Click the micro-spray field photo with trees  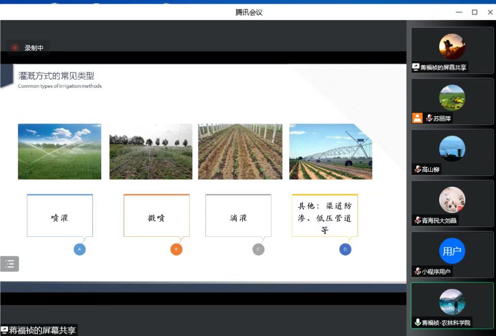coord(151,151)
